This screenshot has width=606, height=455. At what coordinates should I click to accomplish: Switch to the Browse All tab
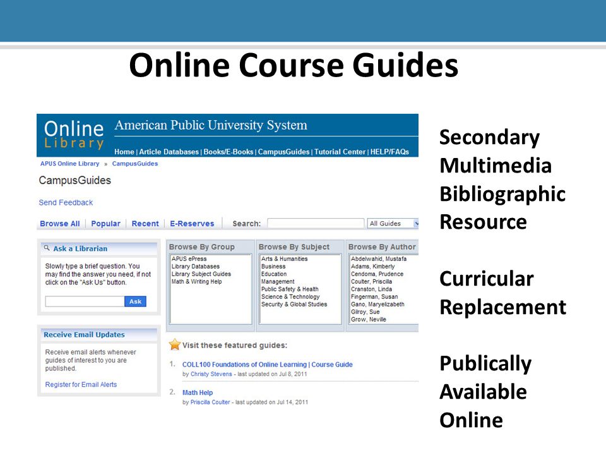(60, 224)
